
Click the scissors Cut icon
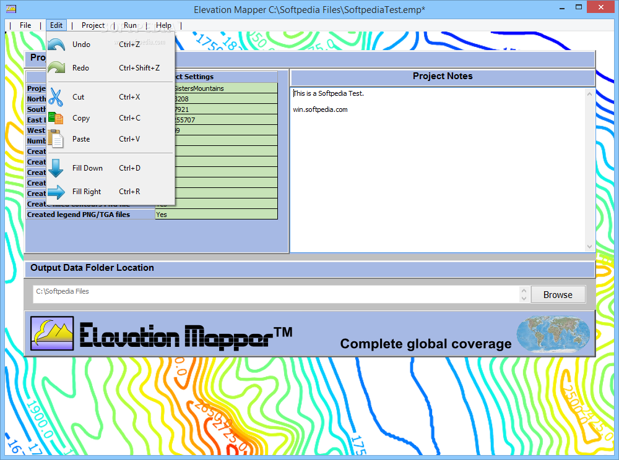[56, 97]
